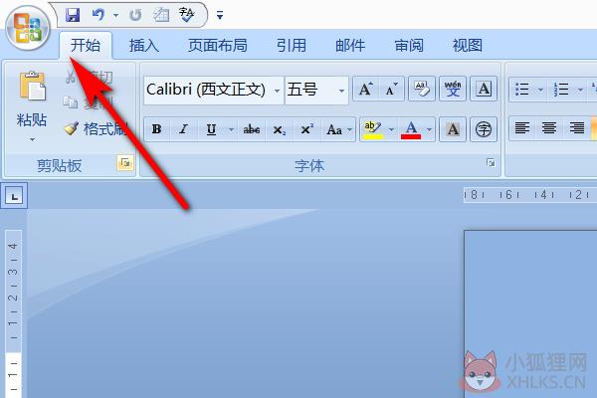This screenshot has width=597, height=398.
Task: Go to the 邮件 tab
Action: pos(350,46)
